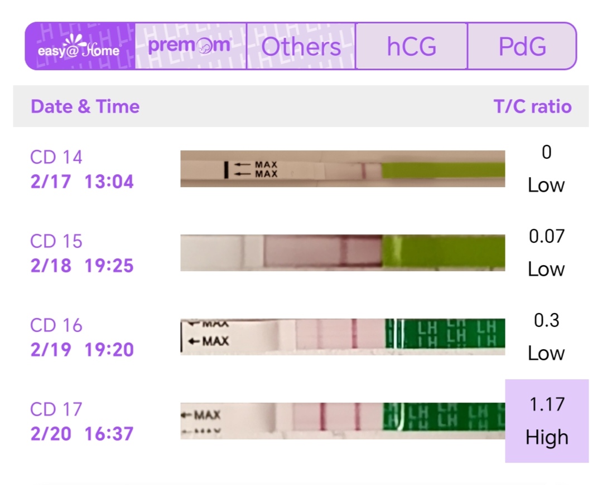Switch to the premom tab

(x=190, y=46)
